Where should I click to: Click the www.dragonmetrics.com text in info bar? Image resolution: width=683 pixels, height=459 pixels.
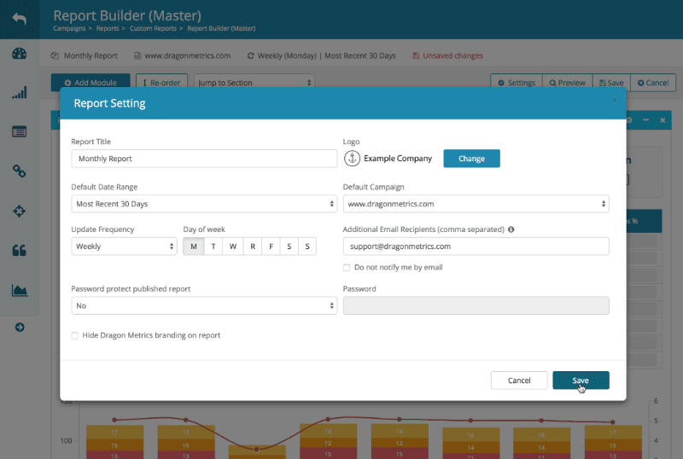(187, 55)
